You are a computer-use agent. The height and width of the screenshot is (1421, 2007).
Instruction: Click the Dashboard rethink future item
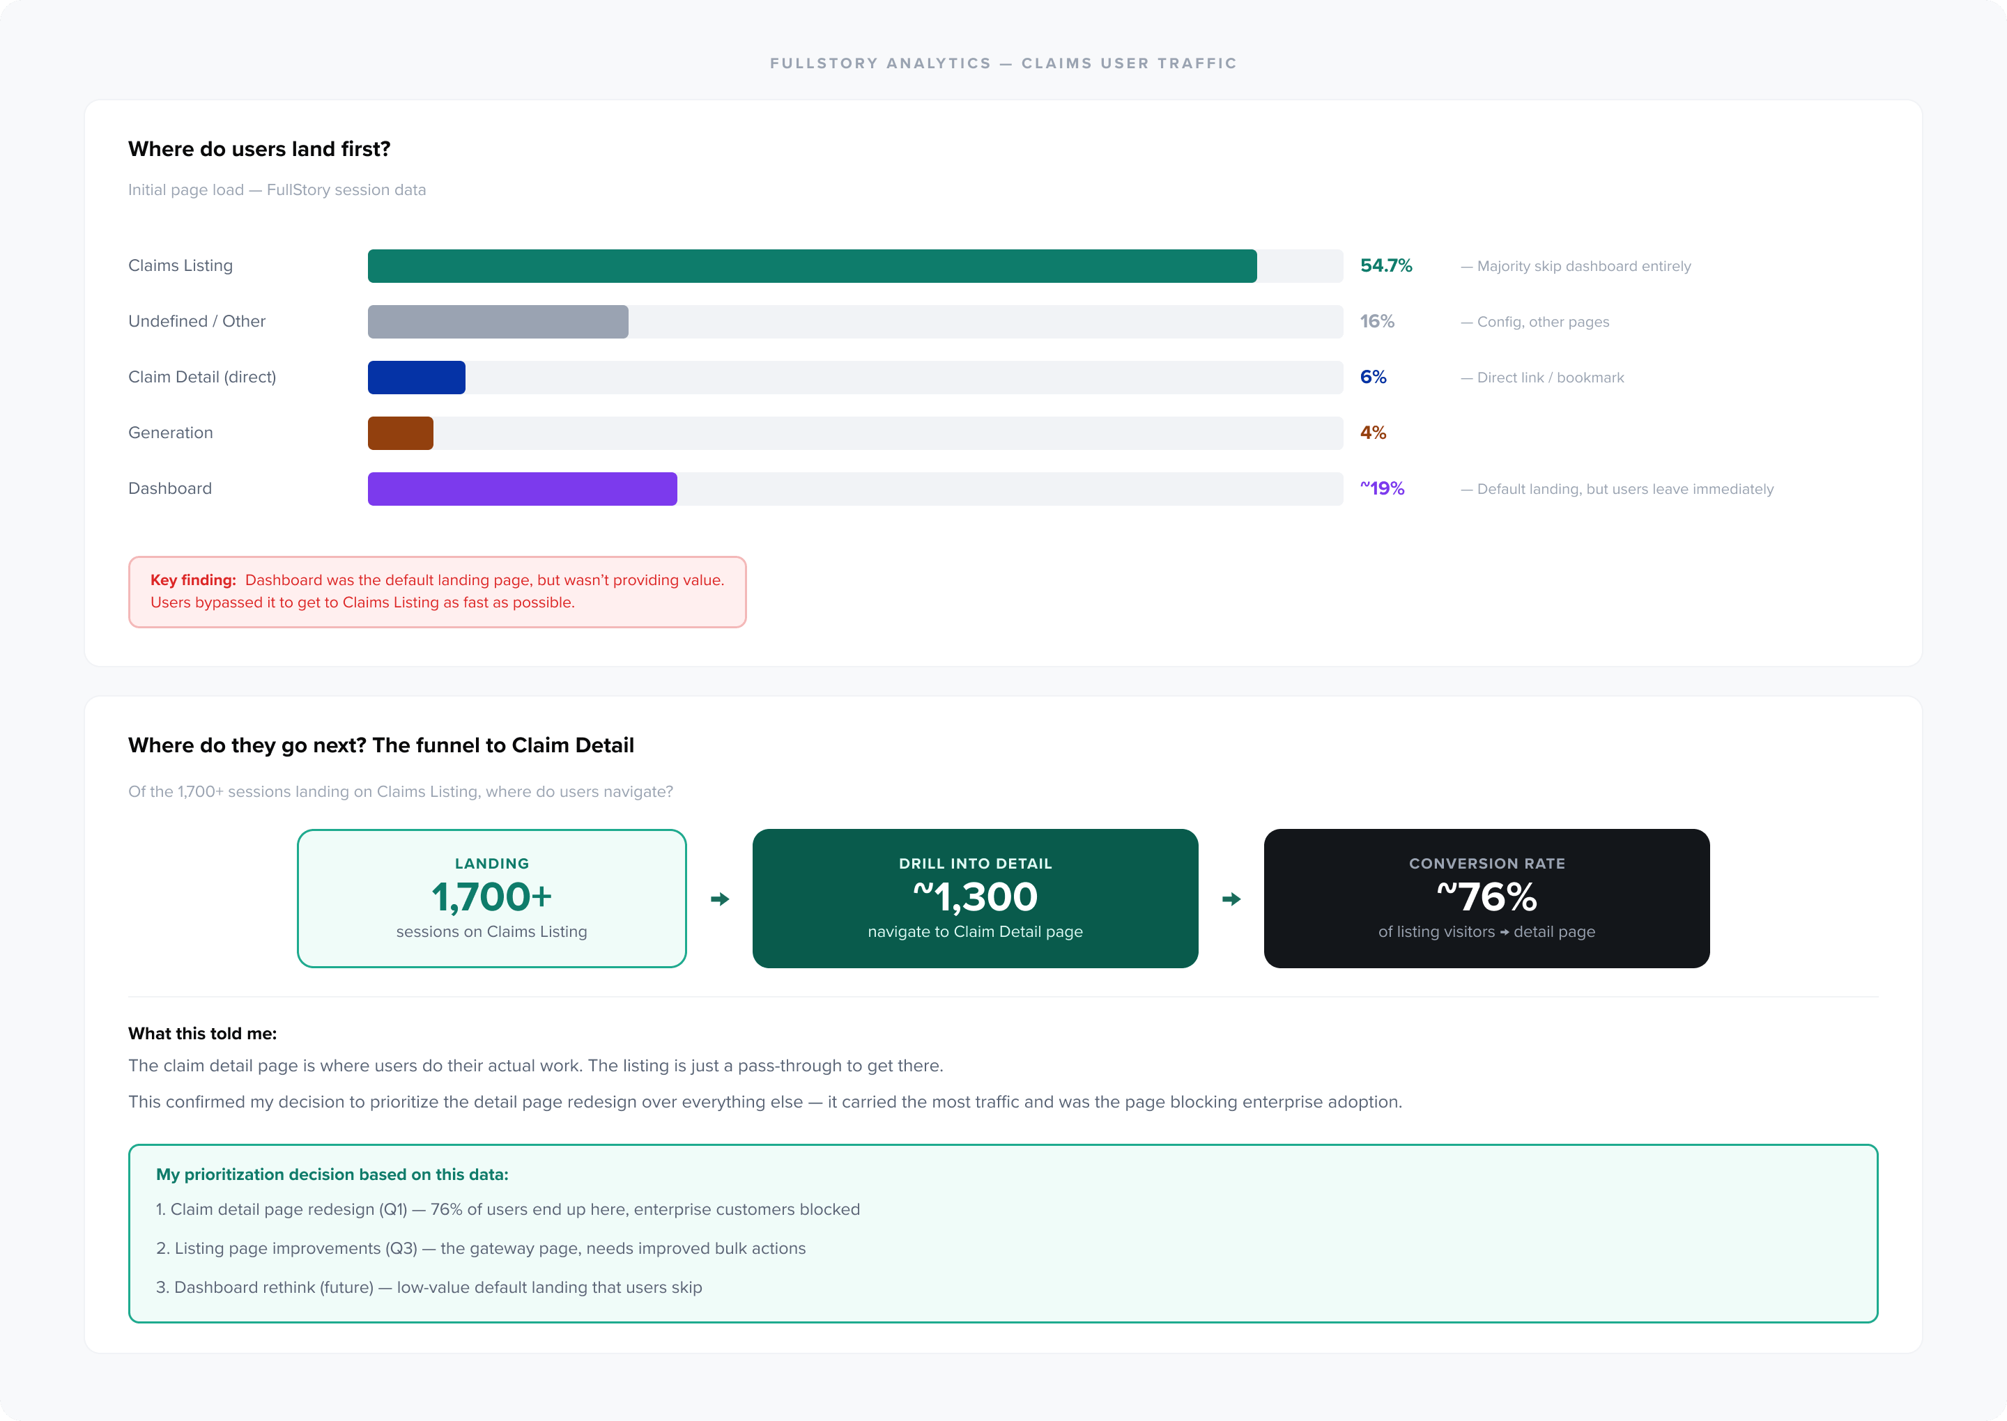point(430,1287)
